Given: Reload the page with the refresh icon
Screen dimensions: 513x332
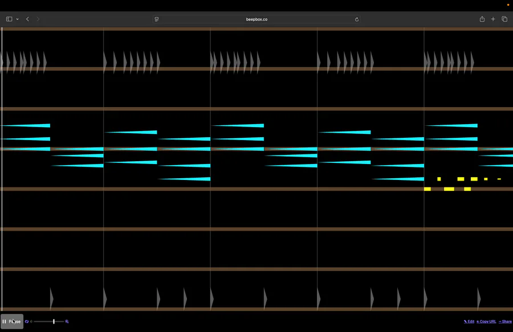Looking at the screenshot, I should (357, 19).
